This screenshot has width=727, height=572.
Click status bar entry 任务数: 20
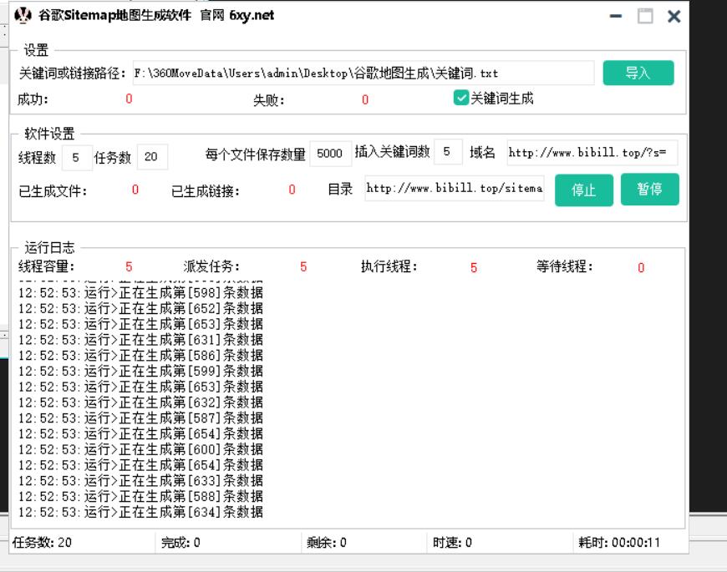click(42, 543)
